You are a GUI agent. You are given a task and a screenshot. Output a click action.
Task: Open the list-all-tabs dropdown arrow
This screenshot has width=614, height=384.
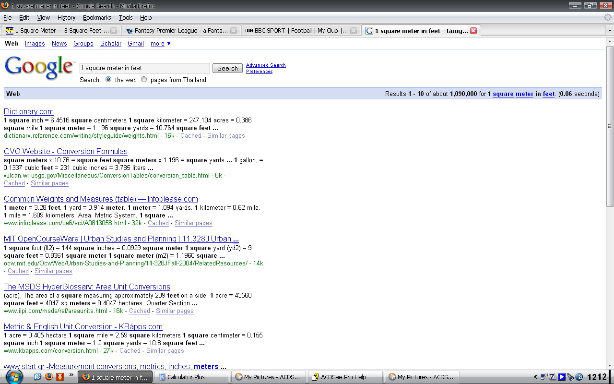[x=610, y=31]
